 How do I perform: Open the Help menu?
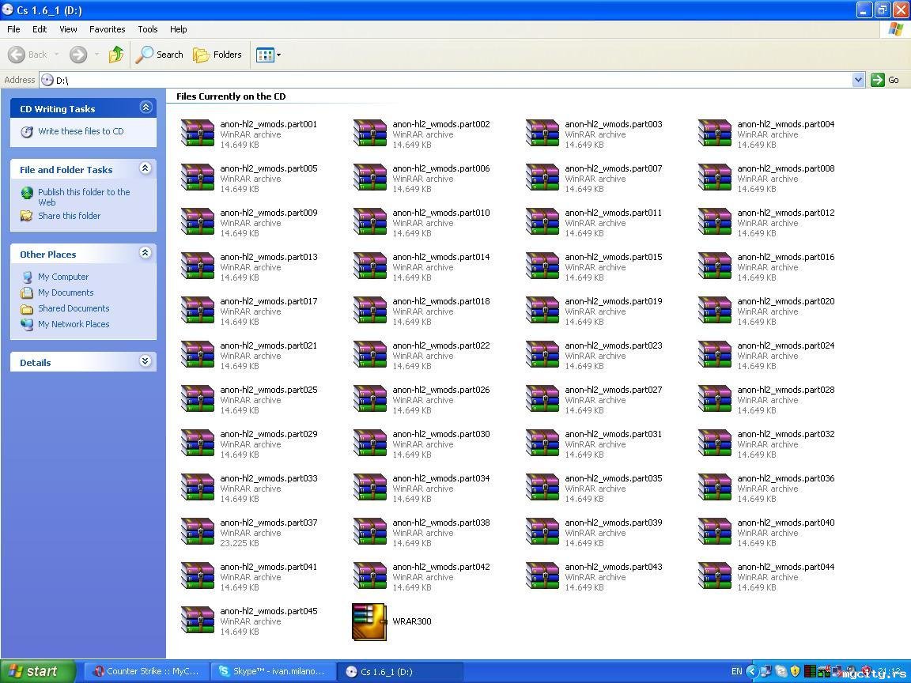[179, 29]
